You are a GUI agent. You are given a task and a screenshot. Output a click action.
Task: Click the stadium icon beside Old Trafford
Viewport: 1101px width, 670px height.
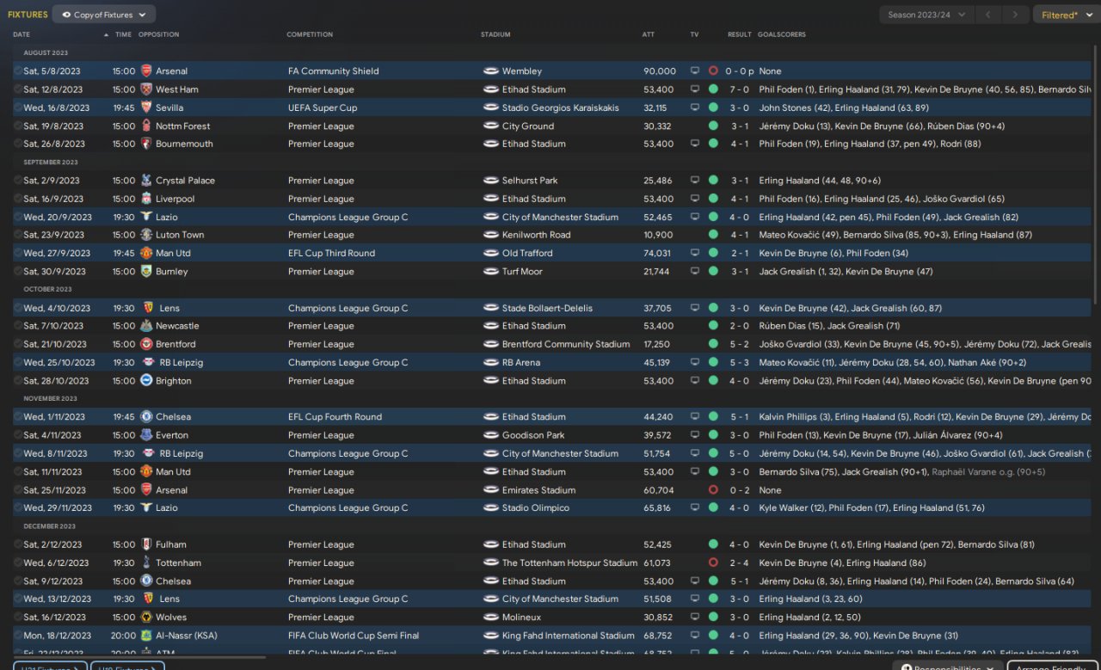491,253
